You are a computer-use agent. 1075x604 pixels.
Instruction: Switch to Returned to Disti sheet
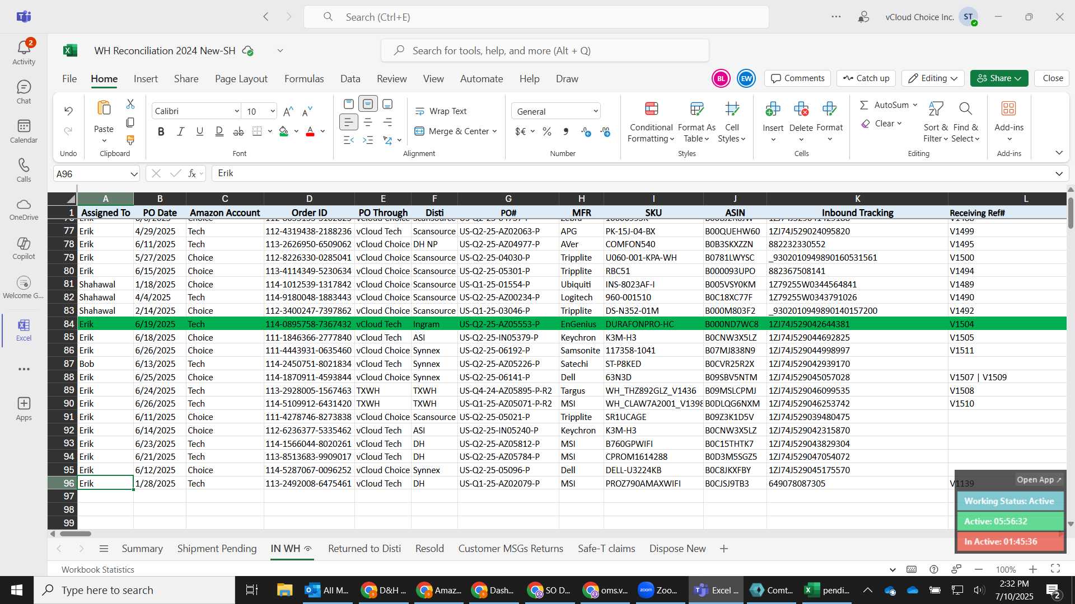pos(364,549)
